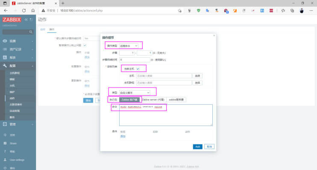Click Select button next to Host field
Screen dimensions: 317x170
(x=197, y=76)
